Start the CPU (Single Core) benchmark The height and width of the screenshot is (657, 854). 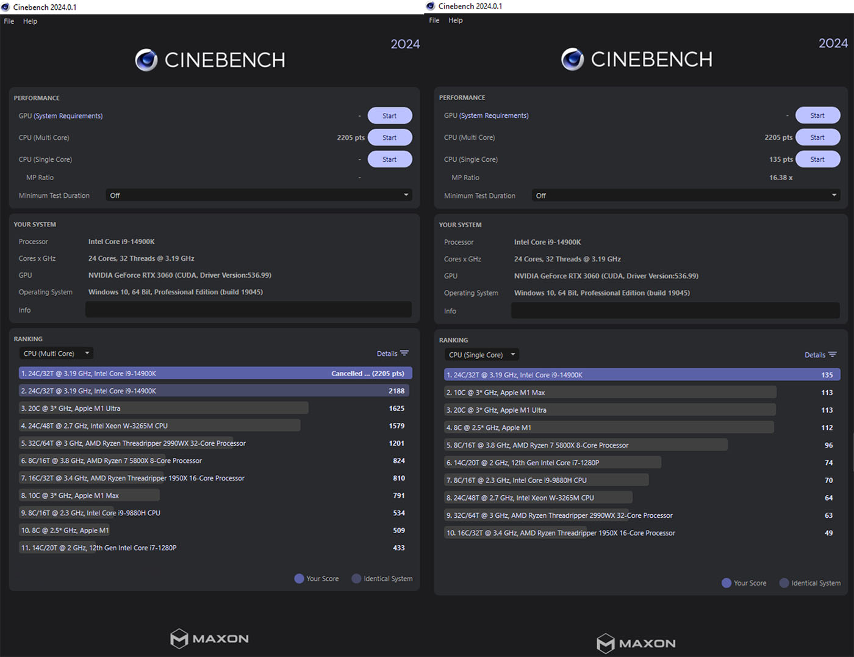(390, 159)
